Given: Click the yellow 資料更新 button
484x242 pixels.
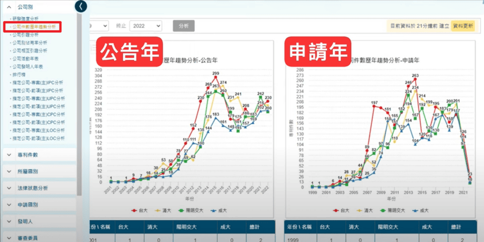Looking at the screenshot, I should (x=463, y=26).
